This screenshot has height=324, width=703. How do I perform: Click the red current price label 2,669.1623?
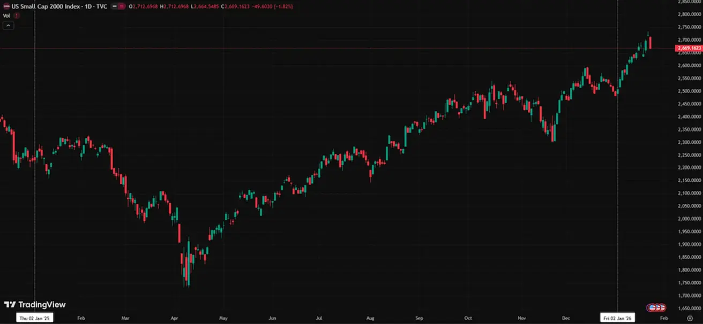pyautogui.click(x=689, y=49)
